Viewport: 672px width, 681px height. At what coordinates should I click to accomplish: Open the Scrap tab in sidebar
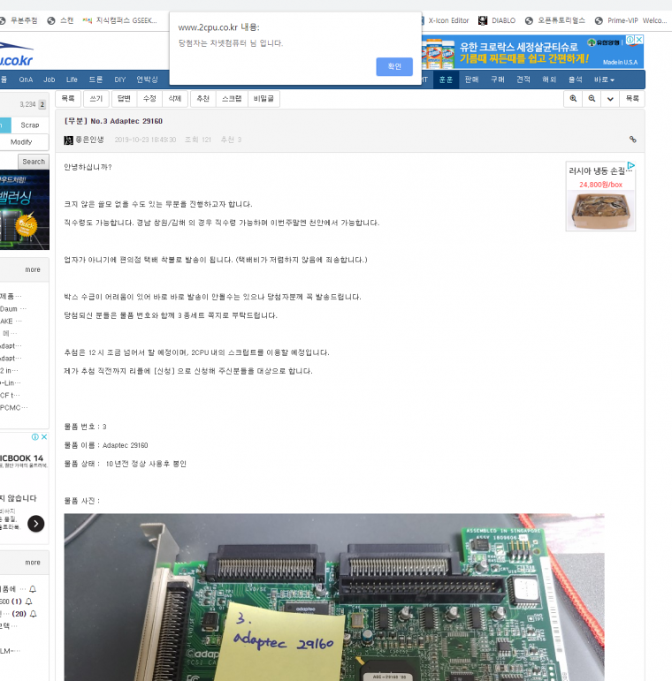coord(29,125)
